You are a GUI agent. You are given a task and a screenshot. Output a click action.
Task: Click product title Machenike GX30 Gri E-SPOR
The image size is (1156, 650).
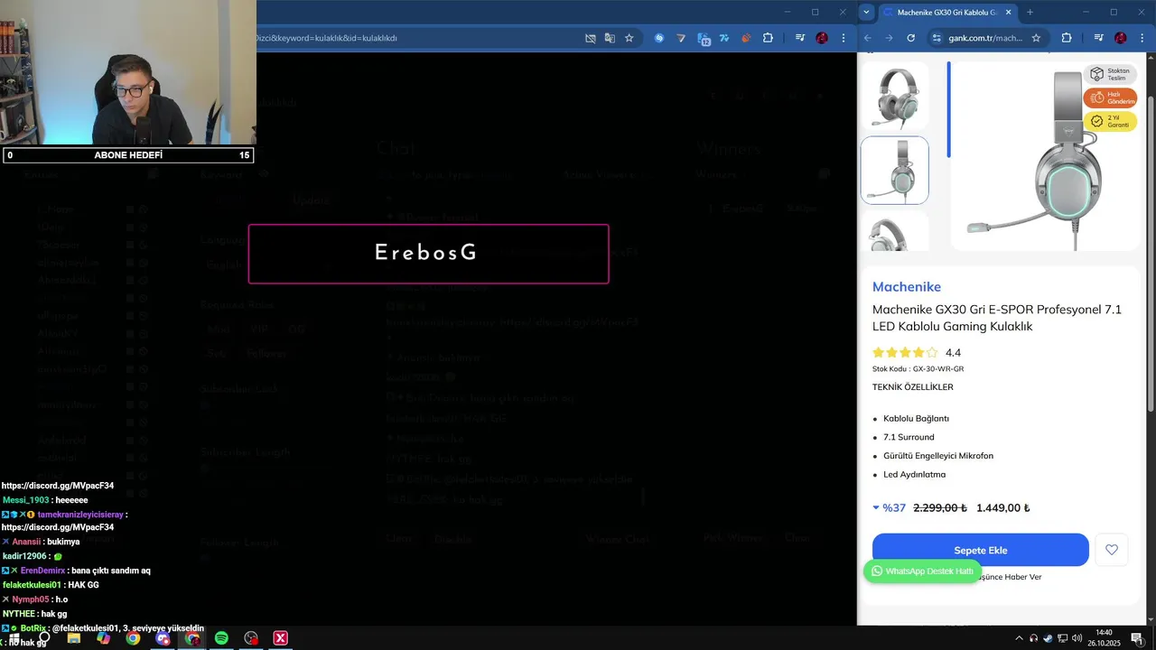[x=997, y=318]
